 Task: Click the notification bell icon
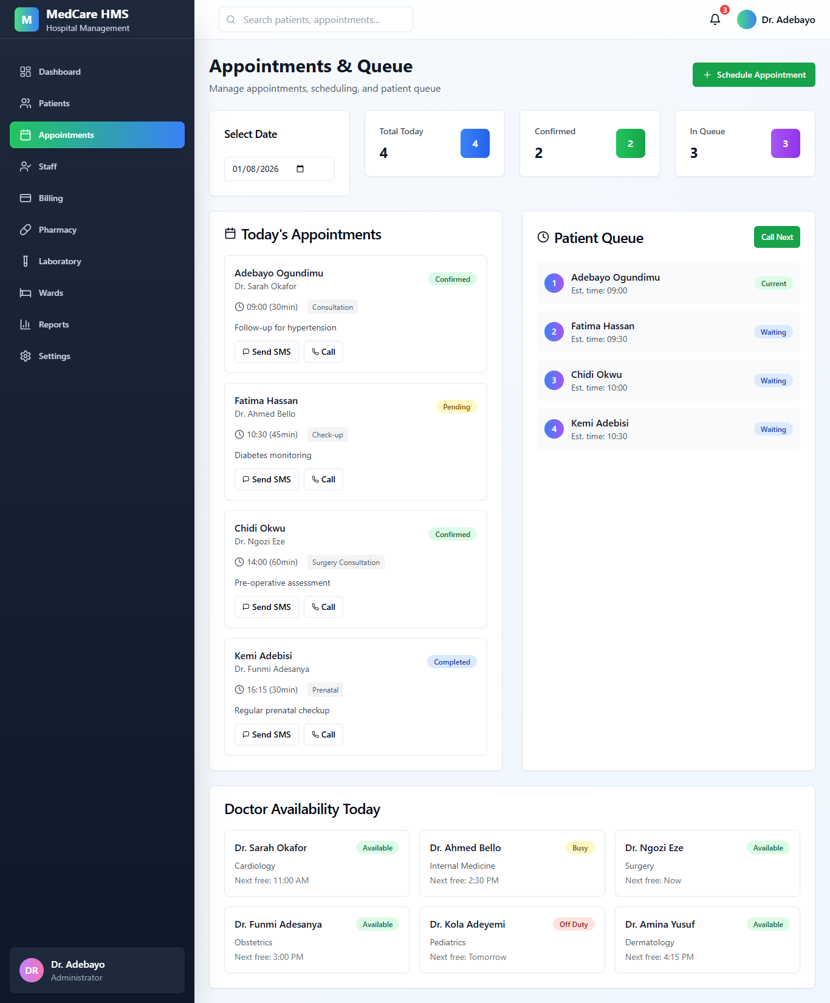[x=715, y=19]
